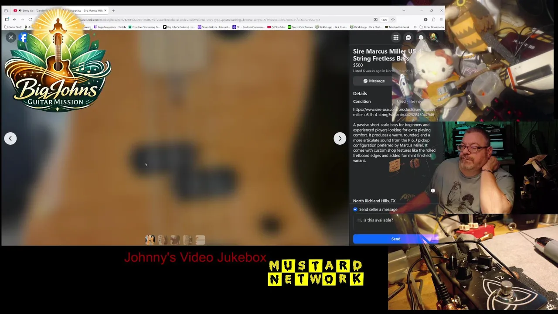The height and width of the screenshot is (314, 558).
Task: Open the Sound Alerts bookmark
Action: pyautogui.click(x=214, y=27)
